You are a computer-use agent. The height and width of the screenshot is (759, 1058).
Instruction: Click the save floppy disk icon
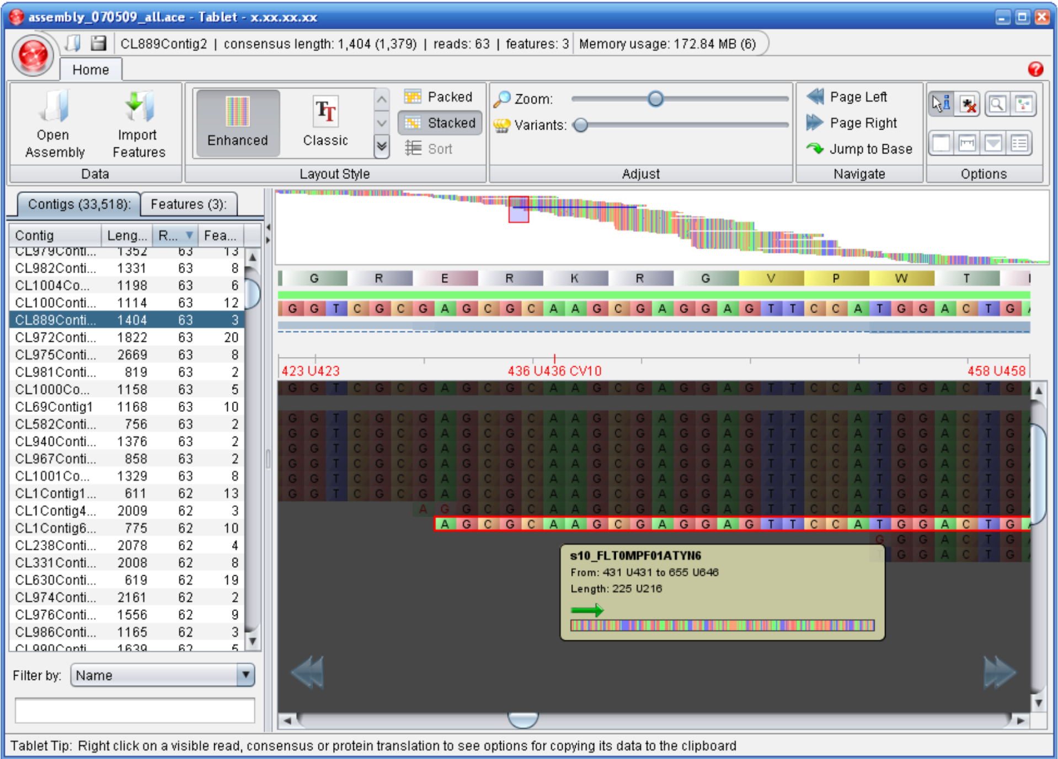[x=98, y=44]
